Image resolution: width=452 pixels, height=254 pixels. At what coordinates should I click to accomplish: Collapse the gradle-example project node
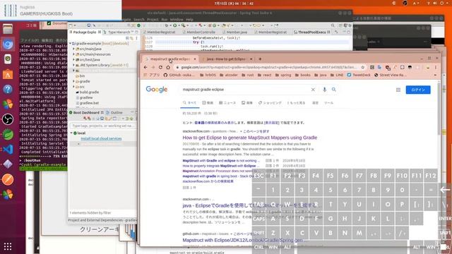pos(71,44)
